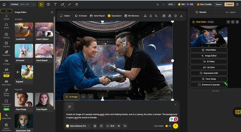Click the Expression Edit button in Results panel
This screenshot has height=132, width=241.
point(209,73)
